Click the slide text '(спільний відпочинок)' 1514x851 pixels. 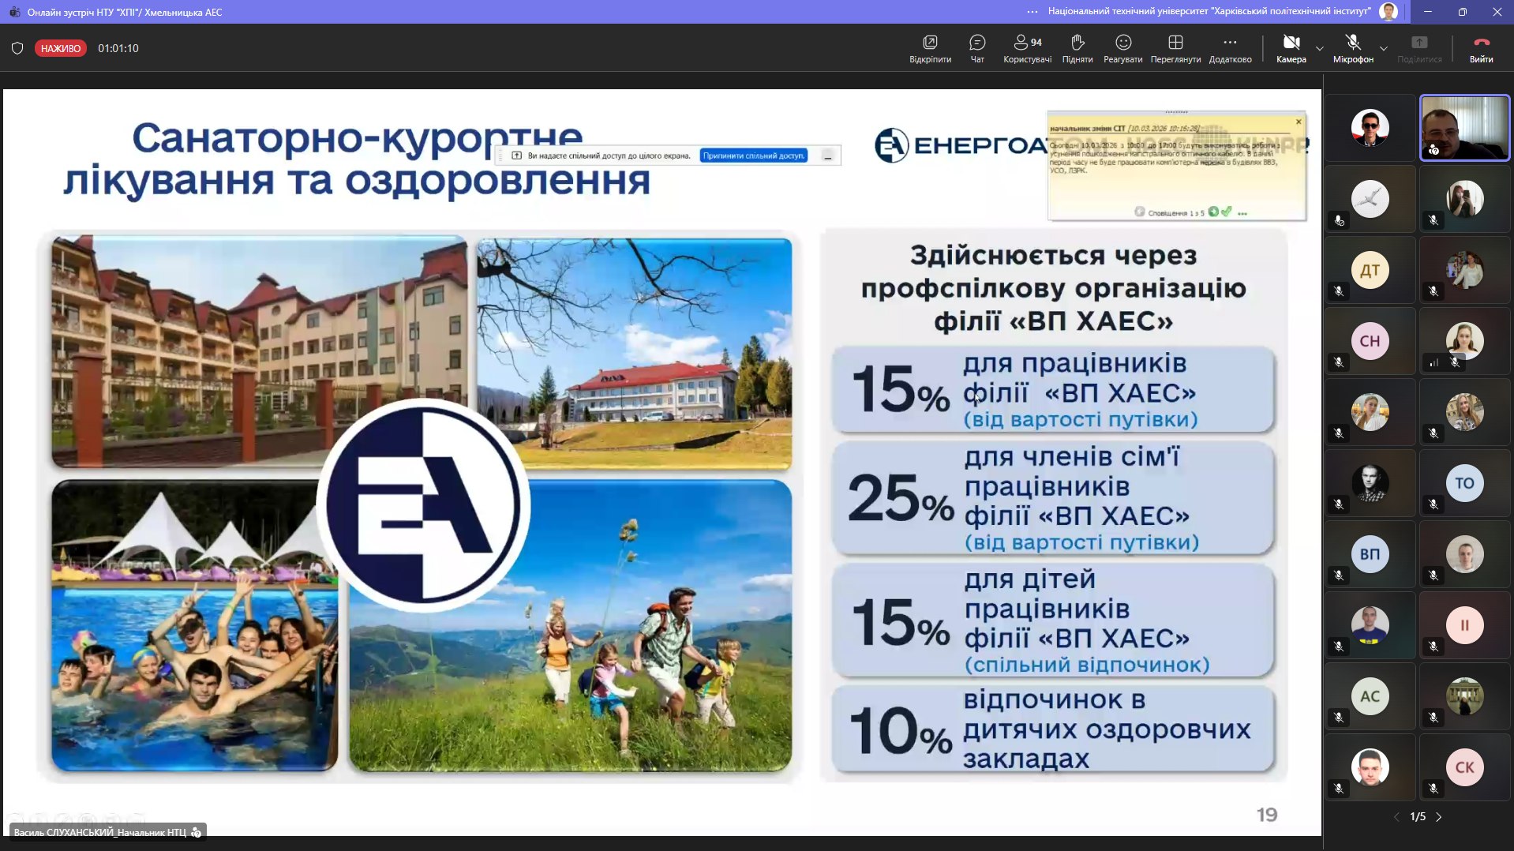(1087, 665)
